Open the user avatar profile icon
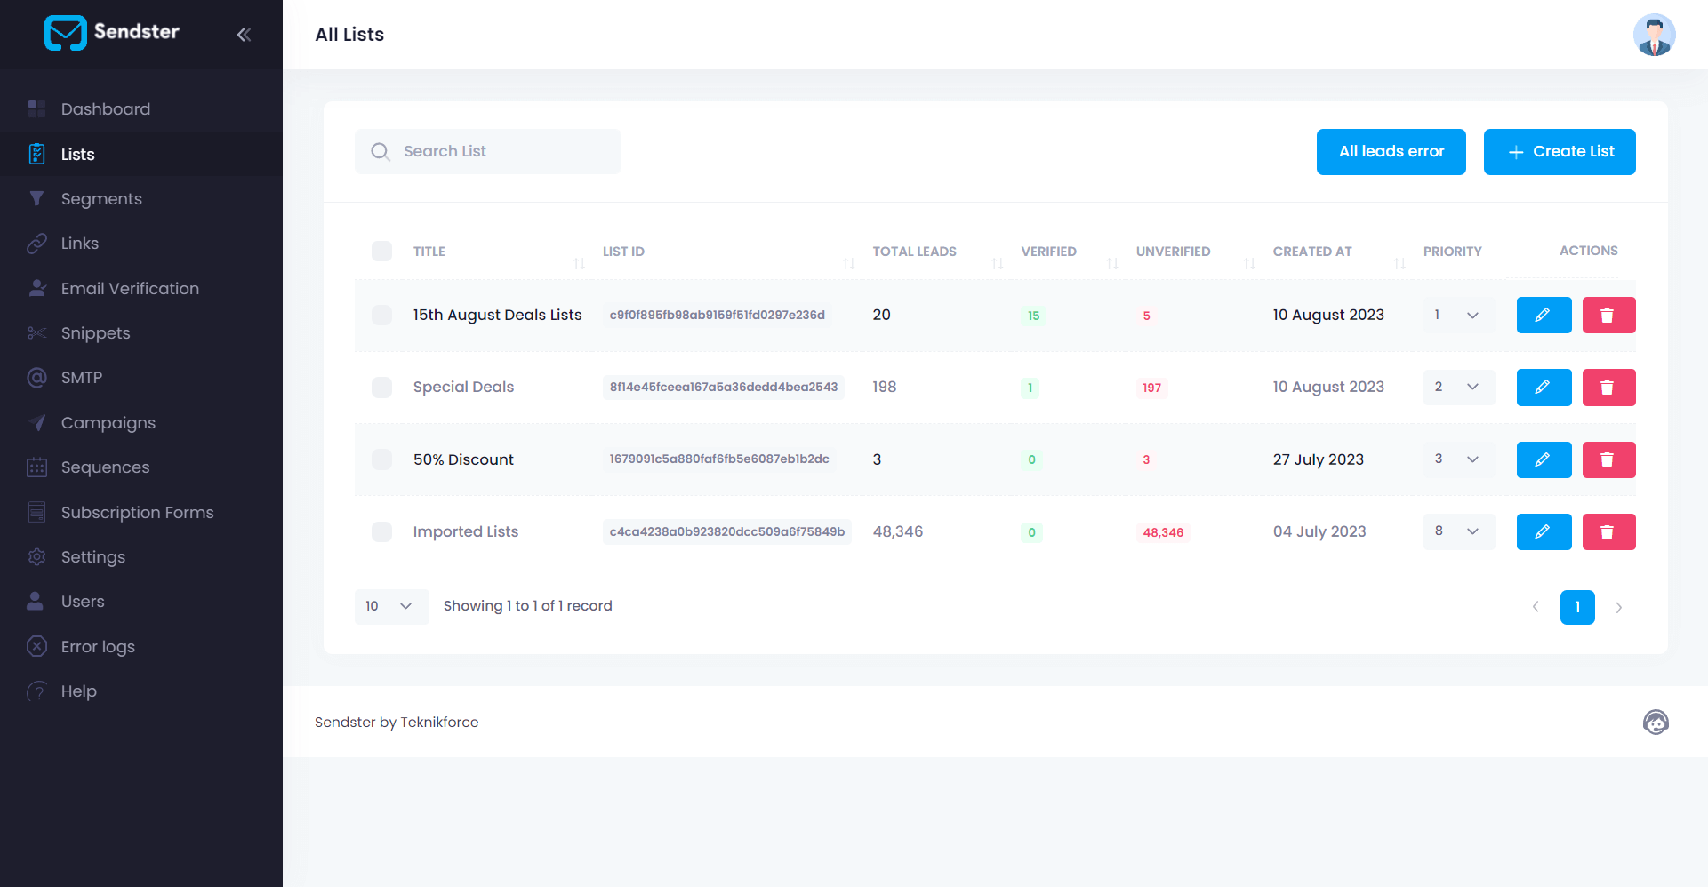This screenshot has height=887, width=1708. click(1653, 36)
